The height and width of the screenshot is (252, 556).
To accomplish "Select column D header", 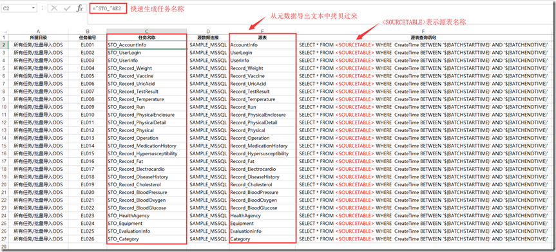I will tap(208, 31).
